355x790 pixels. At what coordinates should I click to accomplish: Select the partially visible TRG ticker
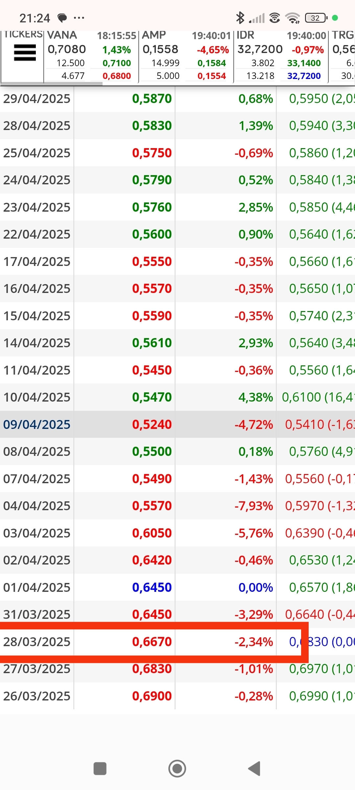click(342, 56)
